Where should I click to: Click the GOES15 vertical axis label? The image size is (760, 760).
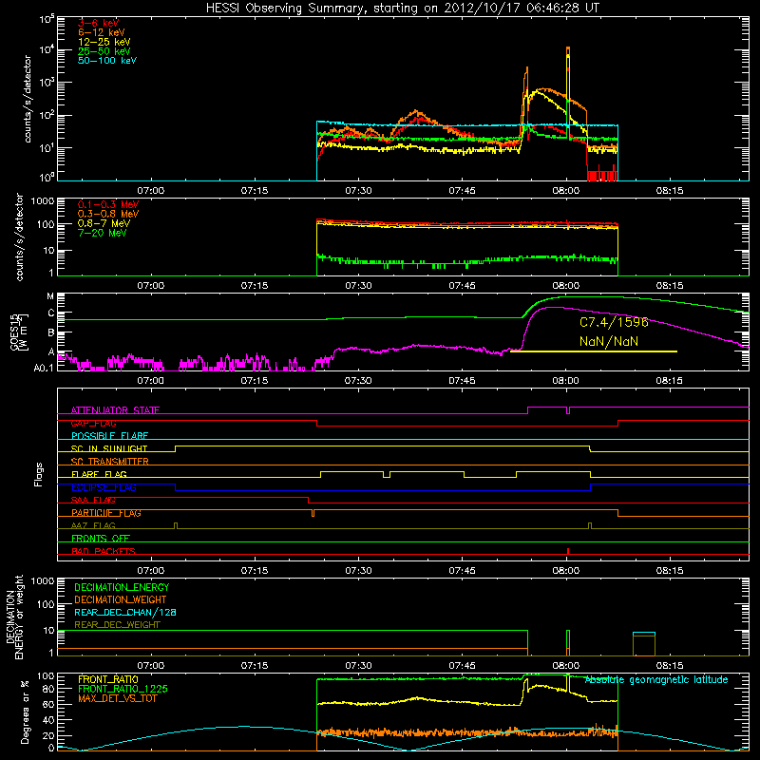point(18,332)
